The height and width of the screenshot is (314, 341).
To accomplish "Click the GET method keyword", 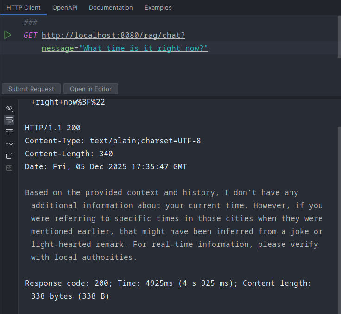I will coord(31,35).
